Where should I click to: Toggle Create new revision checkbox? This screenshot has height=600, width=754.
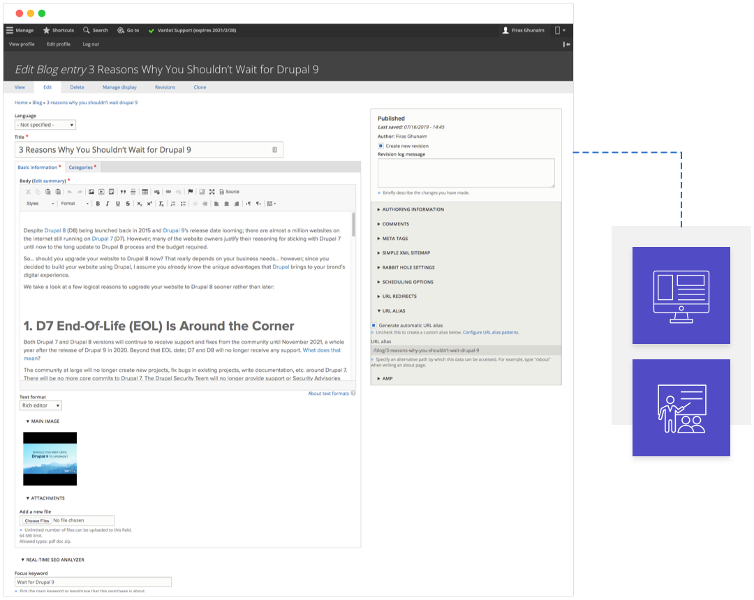pos(381,146)
